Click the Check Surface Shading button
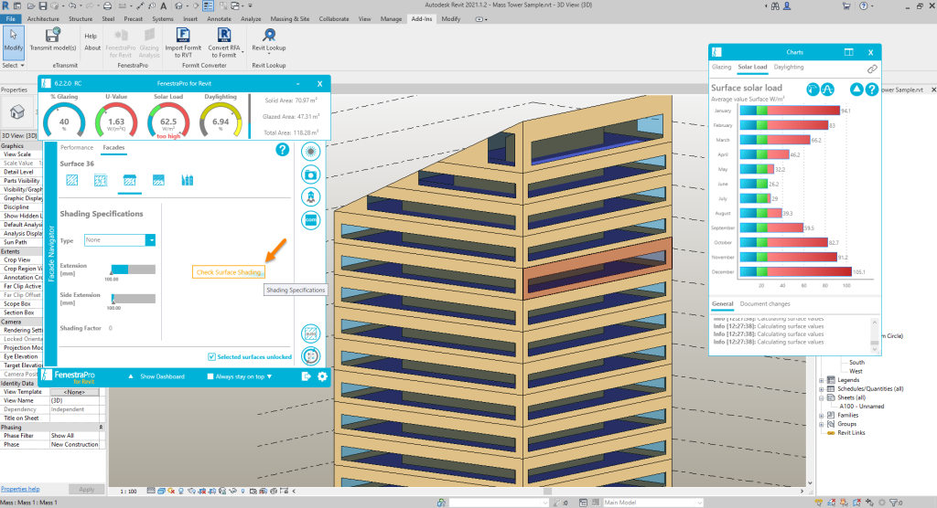Image resolution: width=937 pixels, height=508 pixels. click(x=228, y=272)
